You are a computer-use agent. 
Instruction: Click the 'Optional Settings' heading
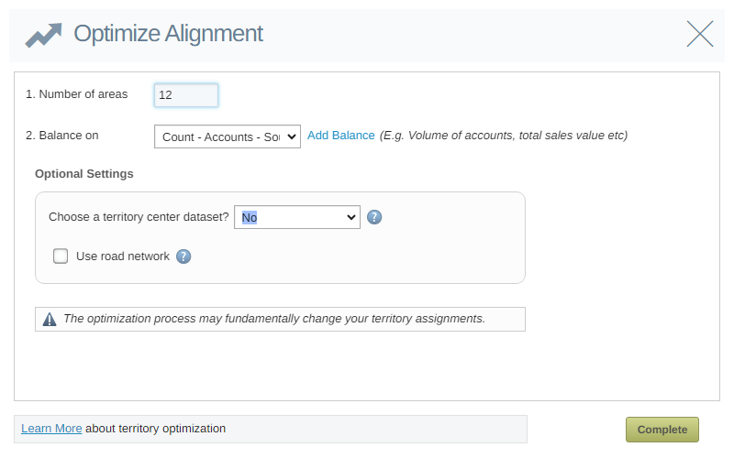coord(84,173)
